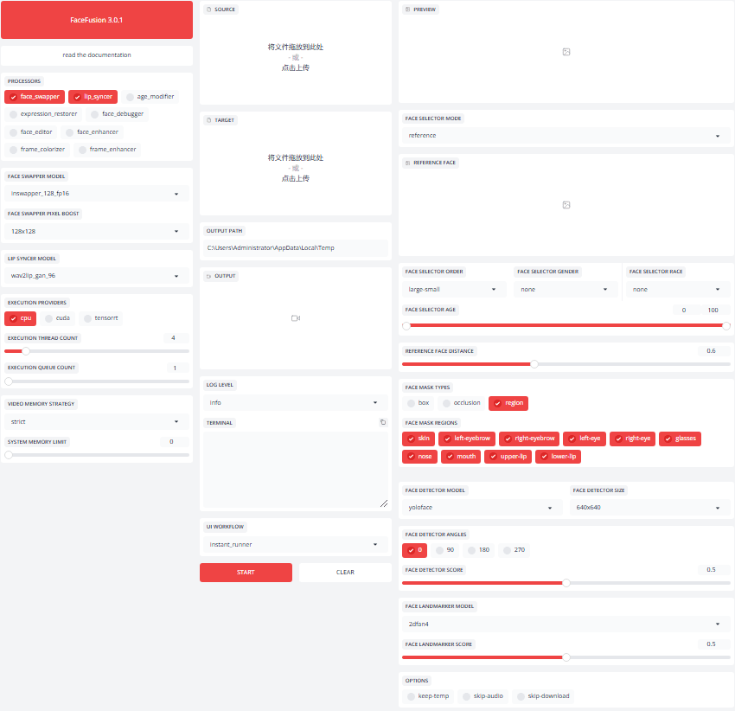
Task: Open the Log Level dropdown
Action: pos(296,403)
